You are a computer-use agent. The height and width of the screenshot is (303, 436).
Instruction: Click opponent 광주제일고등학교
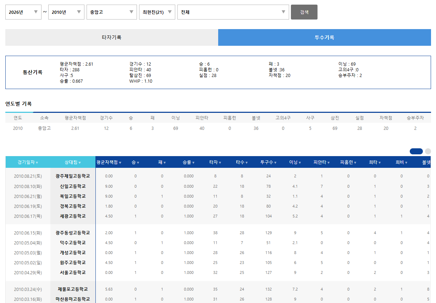coord(73,176)
